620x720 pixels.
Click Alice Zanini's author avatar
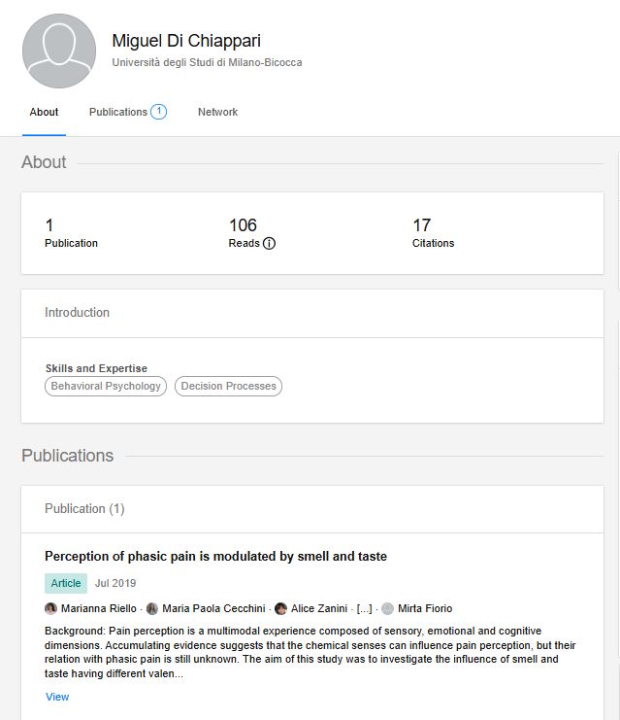pos(280,608)
